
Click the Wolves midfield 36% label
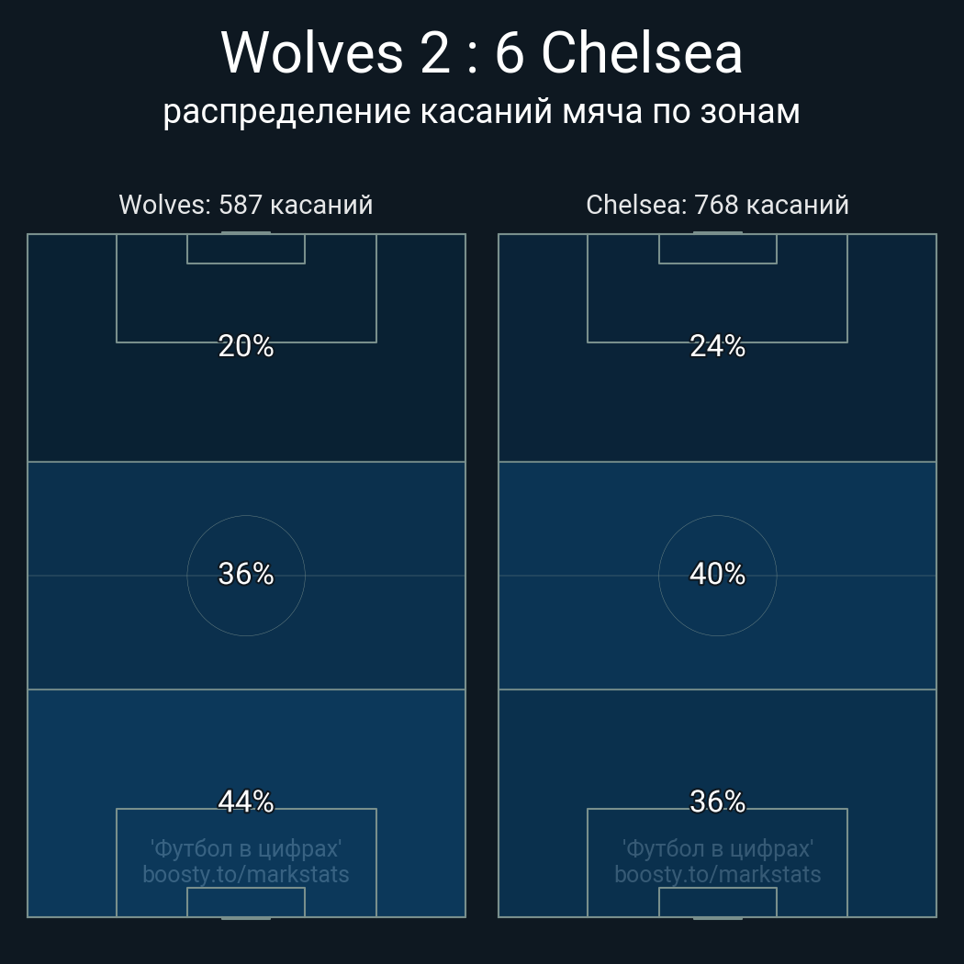pos(246,574)
